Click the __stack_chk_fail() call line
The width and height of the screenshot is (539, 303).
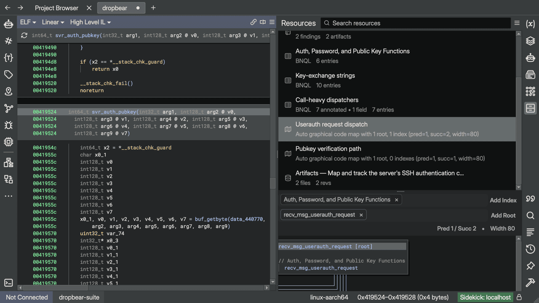point(106,83)
